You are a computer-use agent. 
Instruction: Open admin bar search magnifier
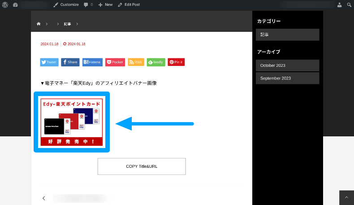click(349, 5)
